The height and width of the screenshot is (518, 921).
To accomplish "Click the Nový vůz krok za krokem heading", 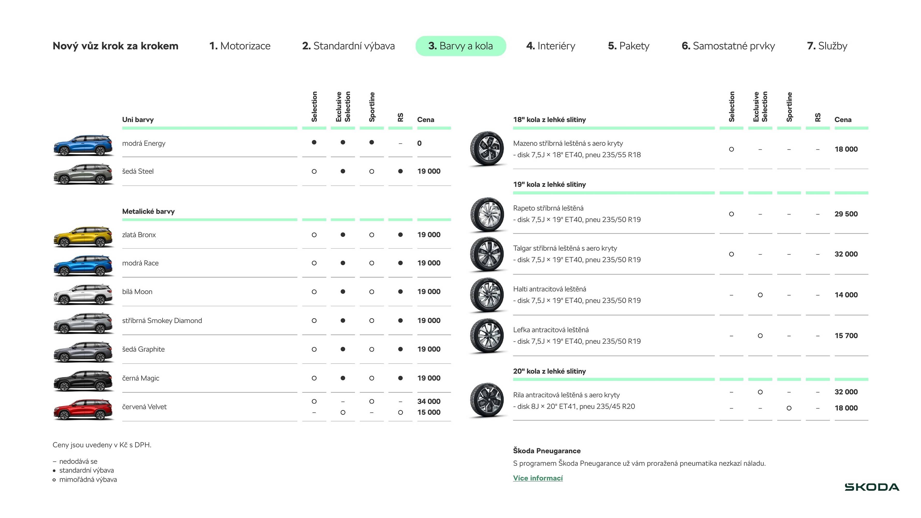I will pyautogui.click(x=115, y=46).
